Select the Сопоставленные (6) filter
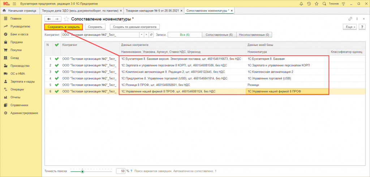Viewport: 370px width, 177px height. (x=219, y=35)
